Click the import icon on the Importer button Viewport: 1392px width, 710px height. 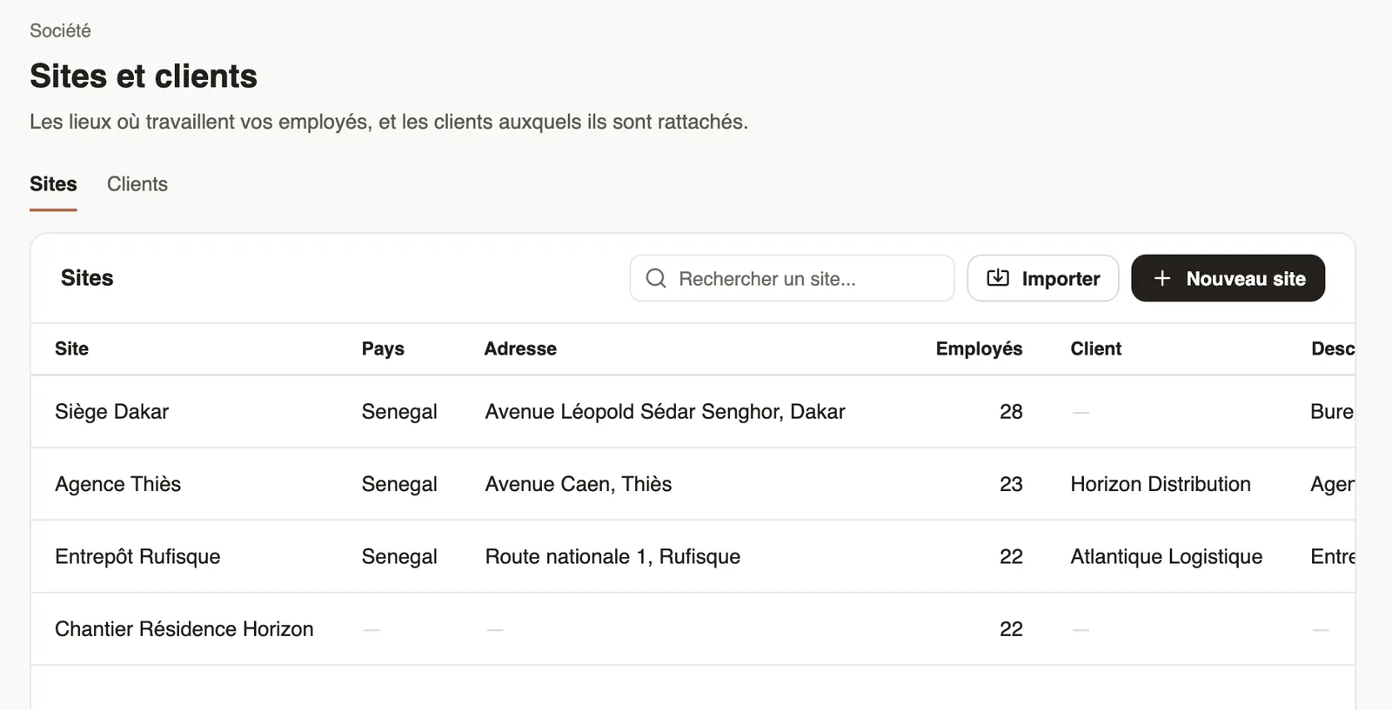(x=998, y=278)
